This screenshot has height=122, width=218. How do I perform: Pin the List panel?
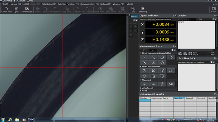tap(215, 58)
